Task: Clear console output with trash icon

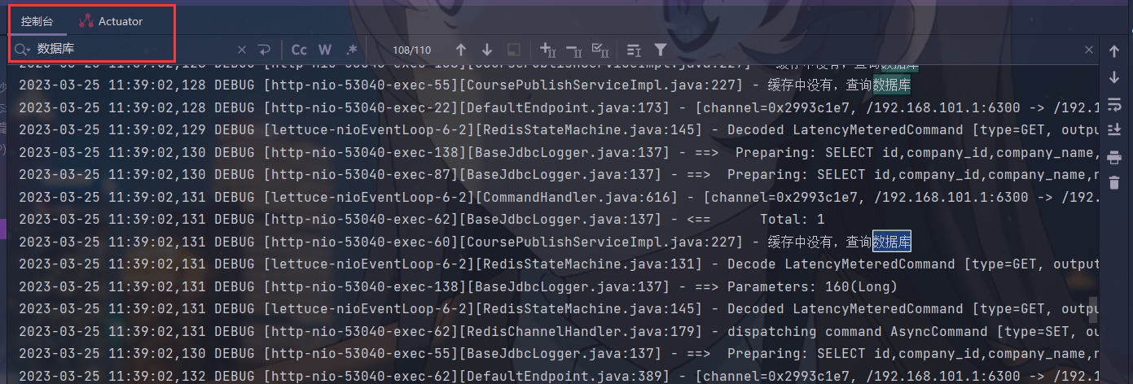Action: coord(1114,183)
